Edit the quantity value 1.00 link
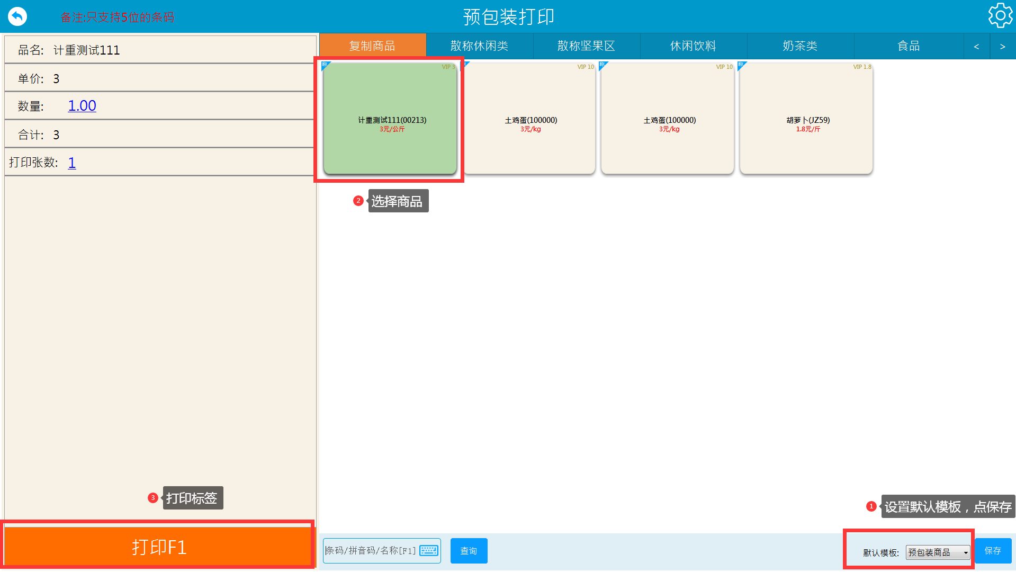The height and width of the screenshot is (572, 1016). pyautogui.click(x=82, y=106)
